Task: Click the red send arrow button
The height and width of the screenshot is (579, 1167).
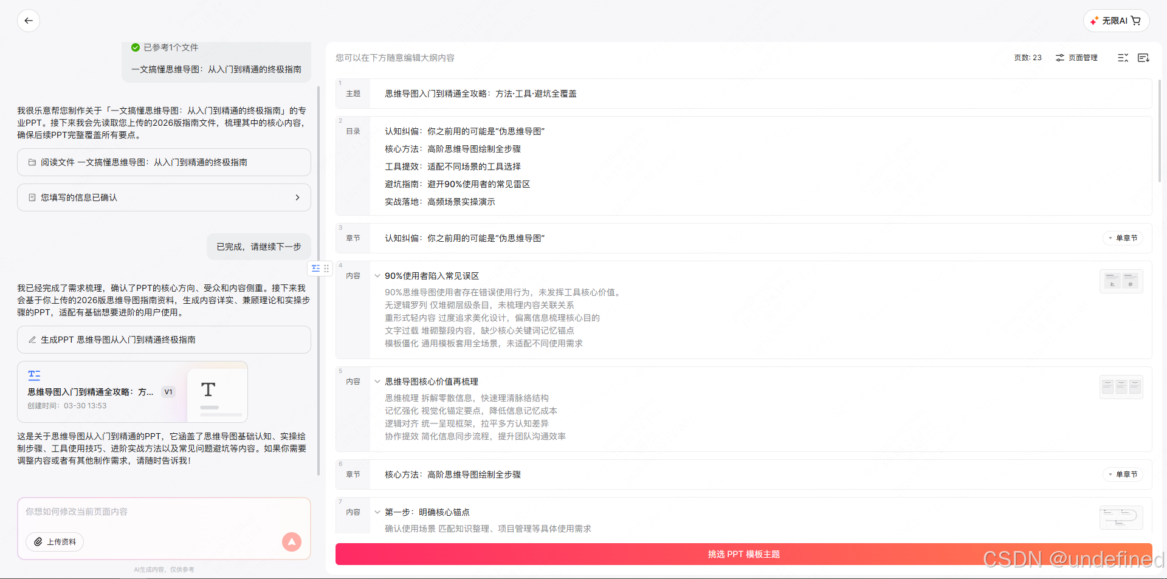Action: coord(292,542)
